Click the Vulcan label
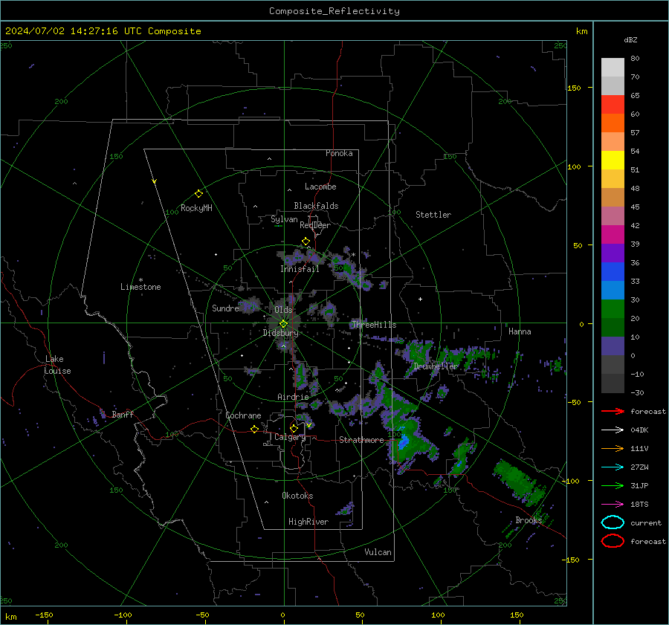 coord(378,552)
